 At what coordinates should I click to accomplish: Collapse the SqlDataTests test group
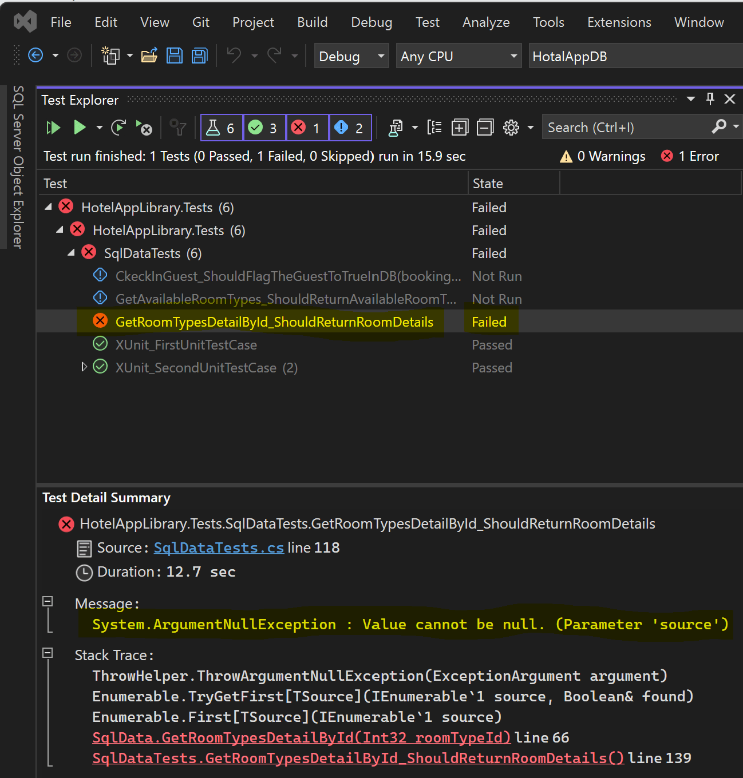pyautogui.click(x=71, y=253)
